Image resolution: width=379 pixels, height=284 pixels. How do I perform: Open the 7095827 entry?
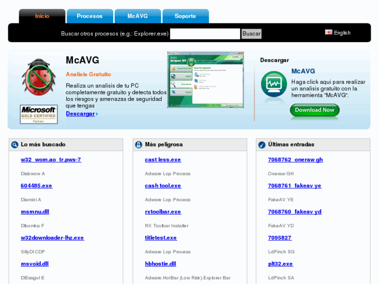pos(279,238)
